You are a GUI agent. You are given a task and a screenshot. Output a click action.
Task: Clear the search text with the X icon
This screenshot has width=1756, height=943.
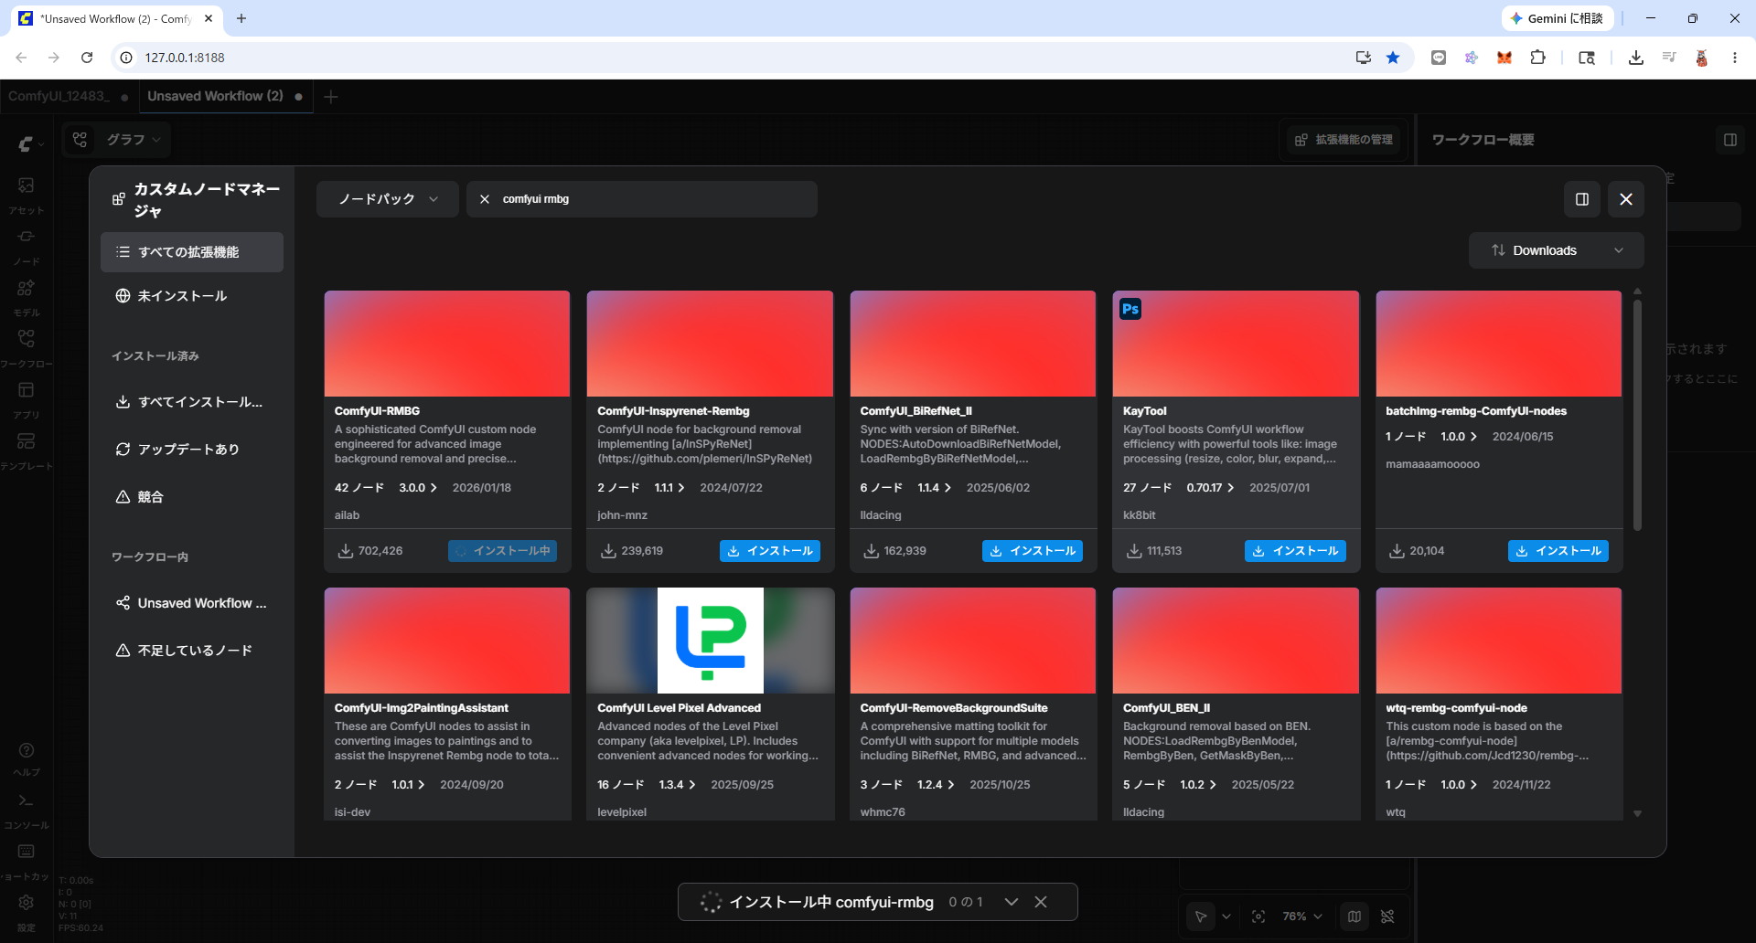485,199
